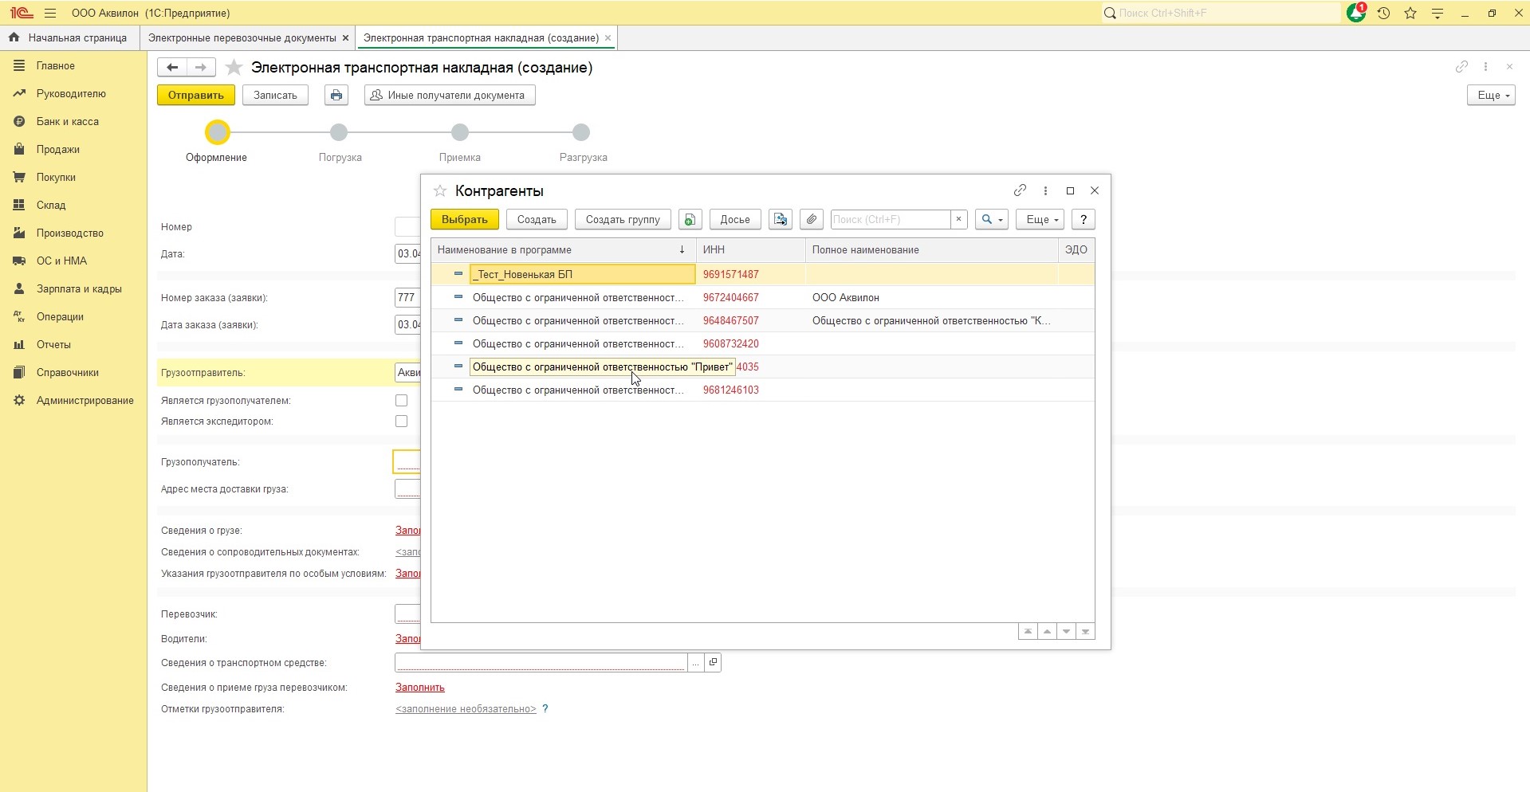This screenshot has height=792, width=1530.
Task: Get link in the Контрагенты dialog
Action: (x=1020, y=190)
